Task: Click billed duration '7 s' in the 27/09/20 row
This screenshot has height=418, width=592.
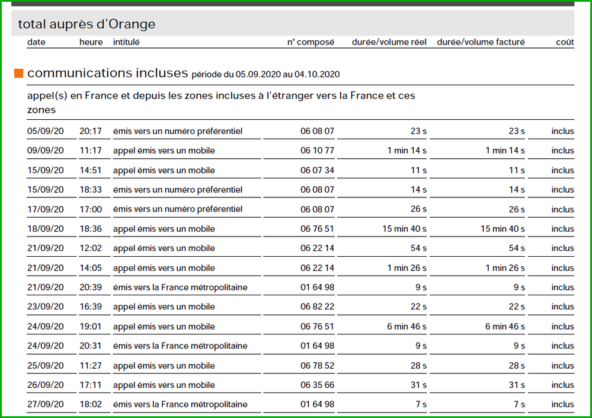Action: 519,404
